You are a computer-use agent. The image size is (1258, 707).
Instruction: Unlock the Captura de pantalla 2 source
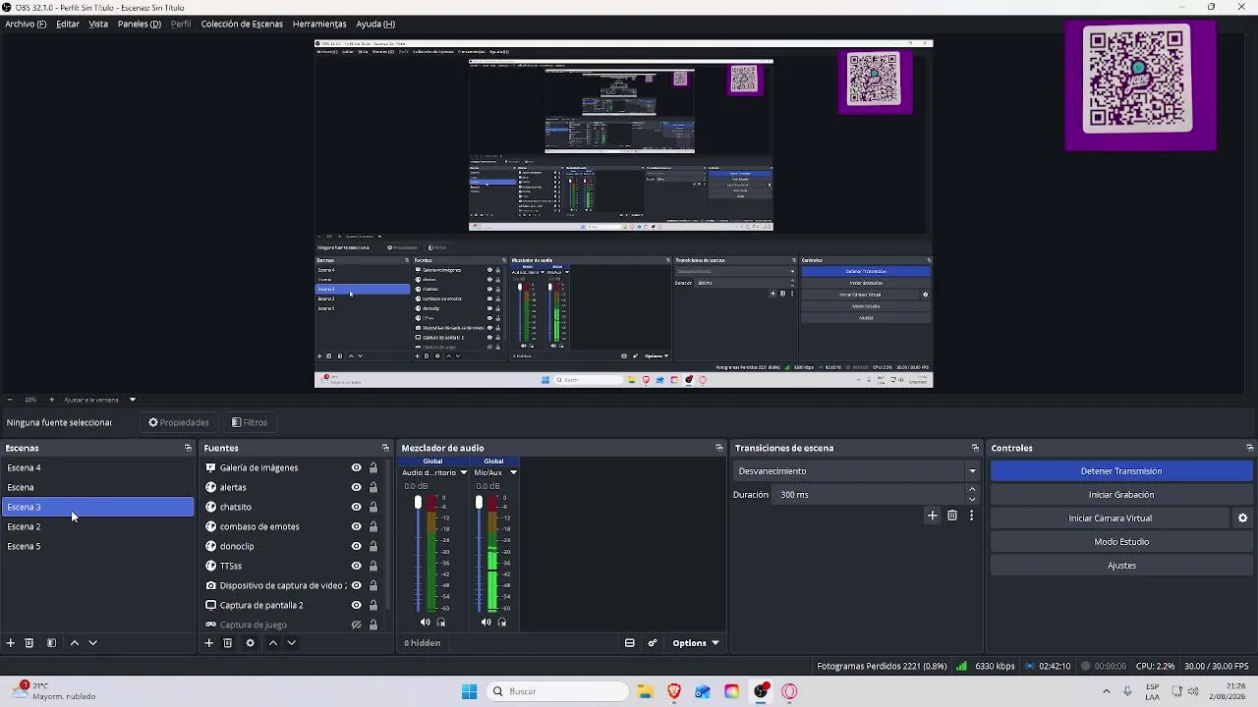coord(373,605)
